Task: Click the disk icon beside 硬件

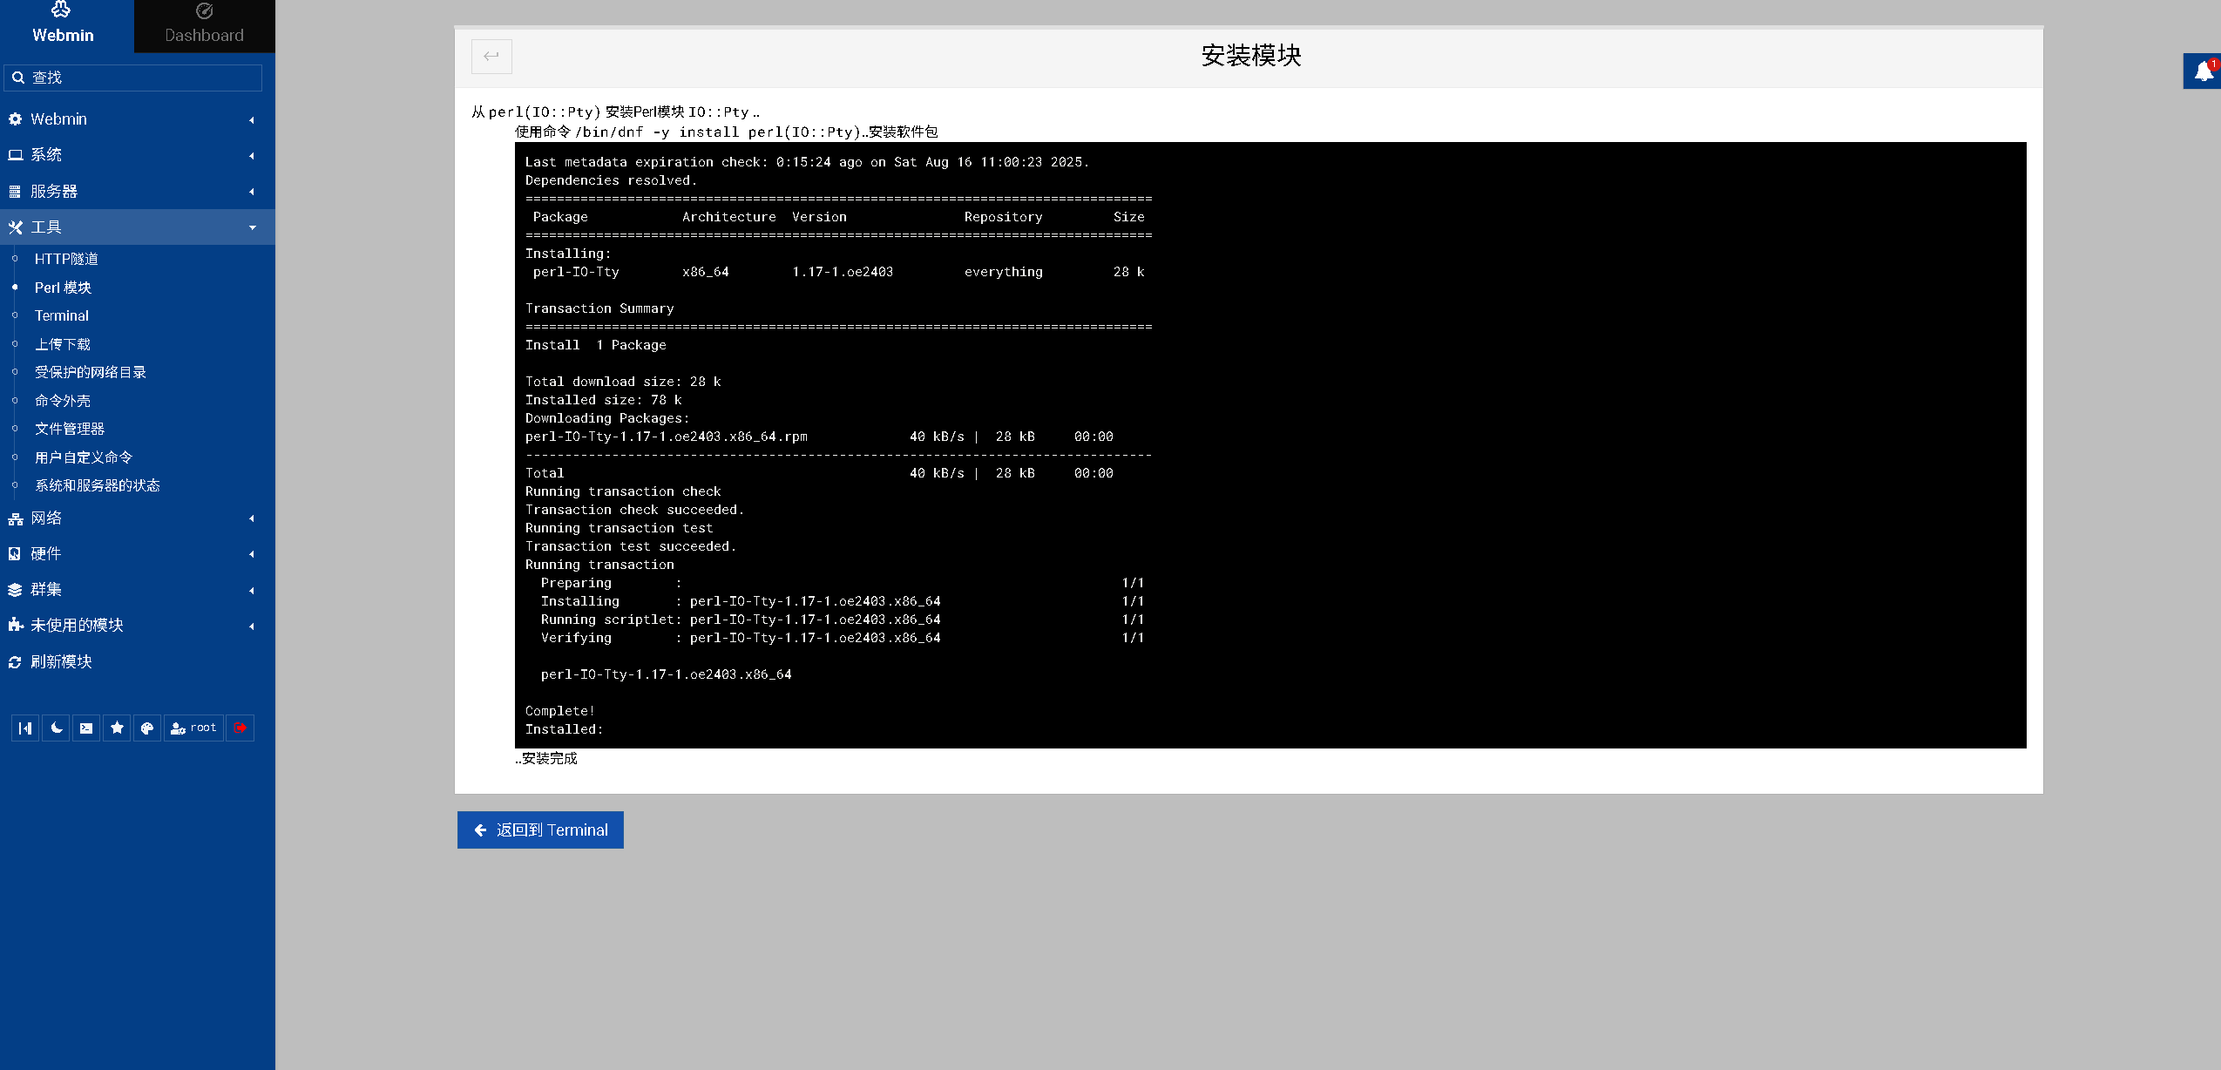Action: point(15,554)
